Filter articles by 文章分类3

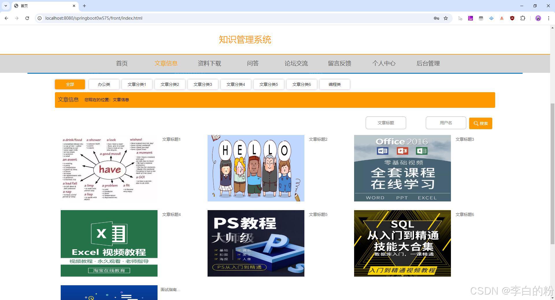coord(203,84)
